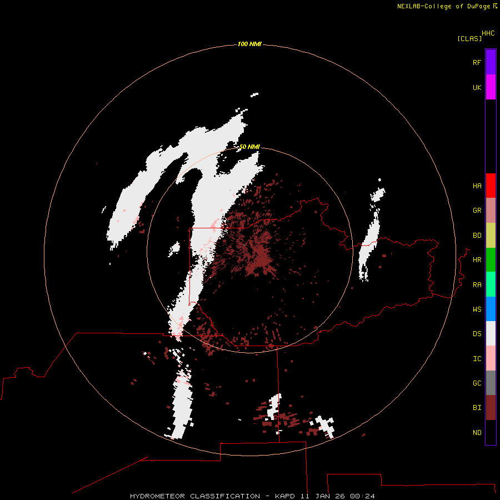Click the [CLAS] legend header
Viewport: 500px width, 500px height.
point(469,38)
